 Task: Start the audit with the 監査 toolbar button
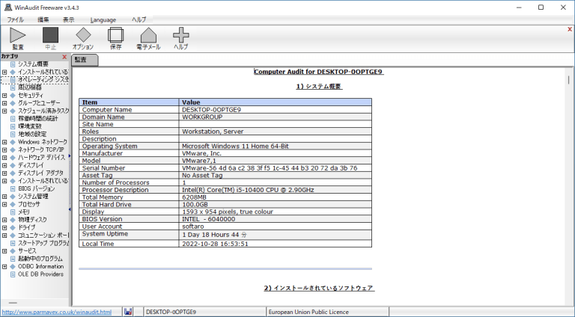[x=18, y=38]
